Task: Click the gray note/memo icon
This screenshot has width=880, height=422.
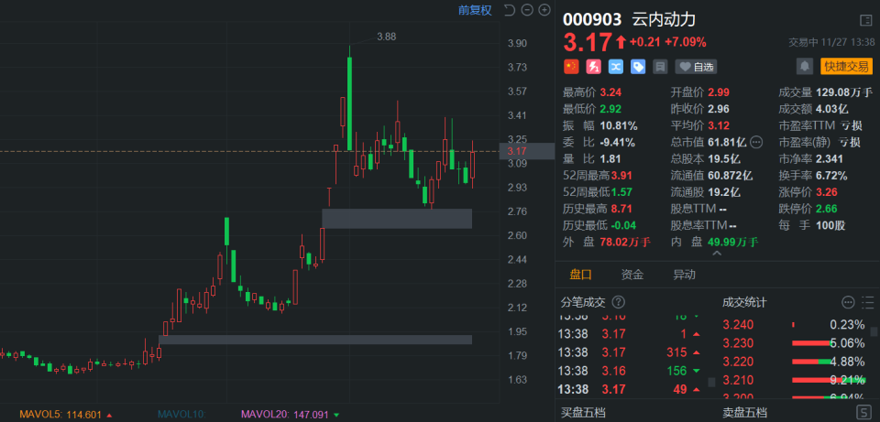Action: point(661,67)
